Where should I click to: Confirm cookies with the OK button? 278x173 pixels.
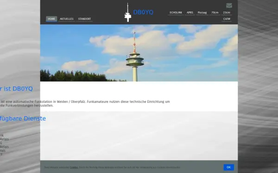click(x=229, y=167)
